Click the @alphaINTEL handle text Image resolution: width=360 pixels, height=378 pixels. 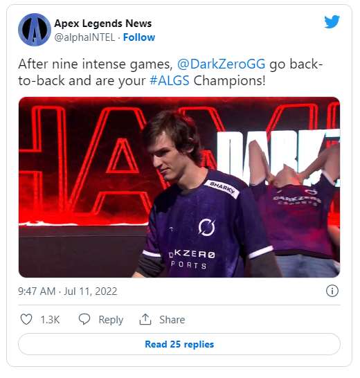(x=84, y=37)
